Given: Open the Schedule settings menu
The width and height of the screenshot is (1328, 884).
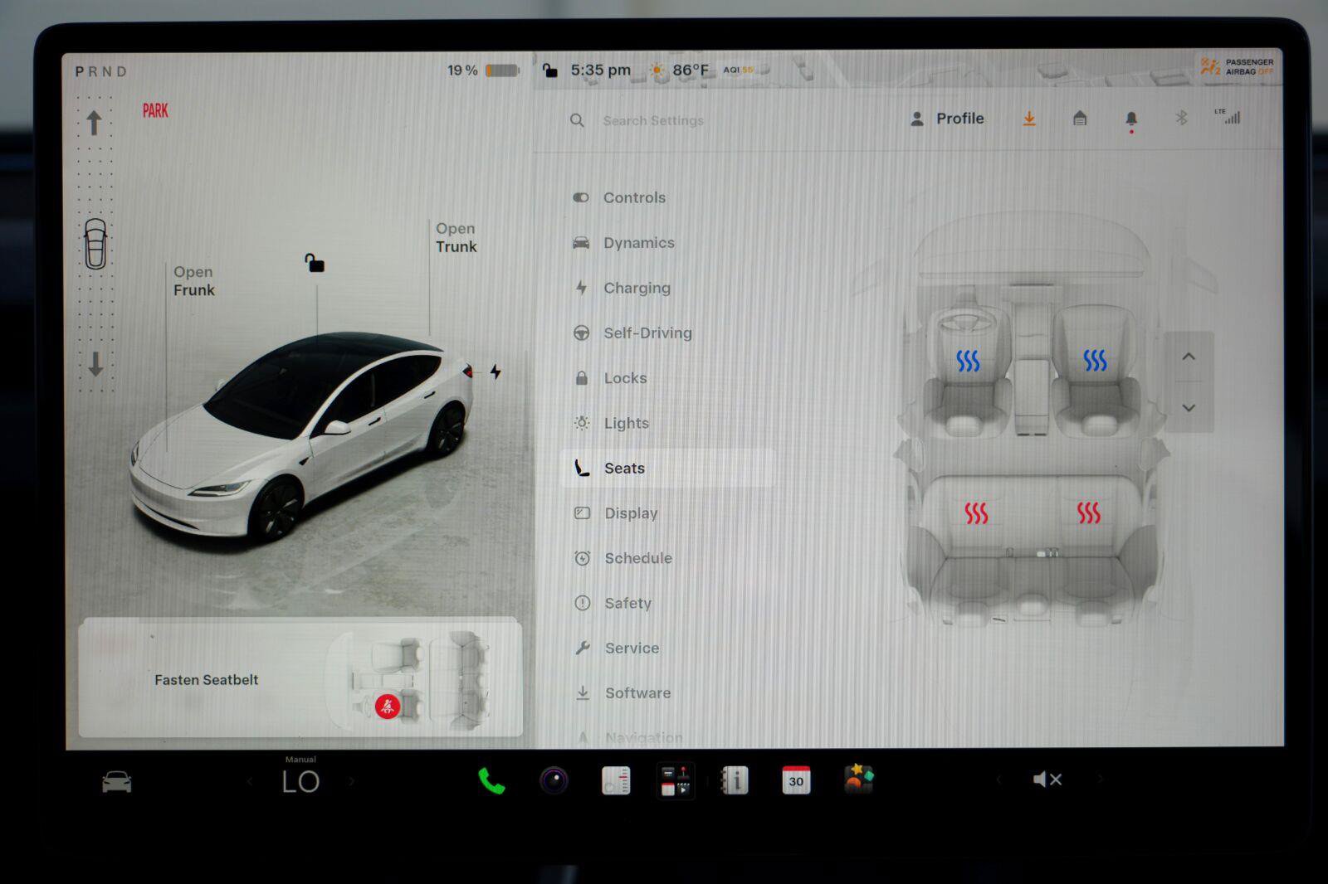Looking at the screenshot, I should 622,558.
